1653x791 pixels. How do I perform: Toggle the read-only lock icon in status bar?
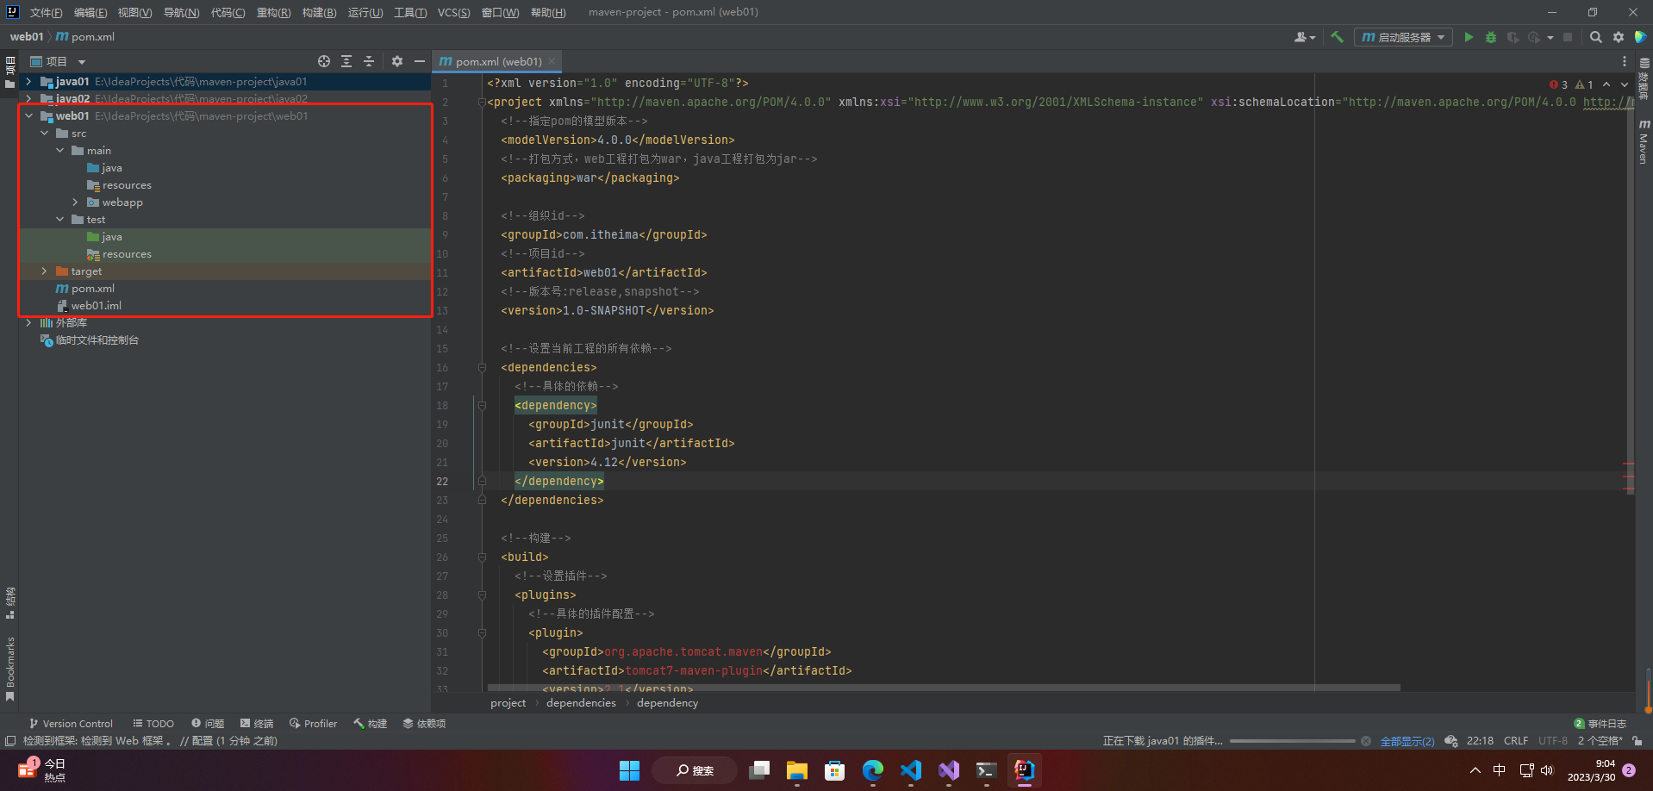coord(1637,741)
